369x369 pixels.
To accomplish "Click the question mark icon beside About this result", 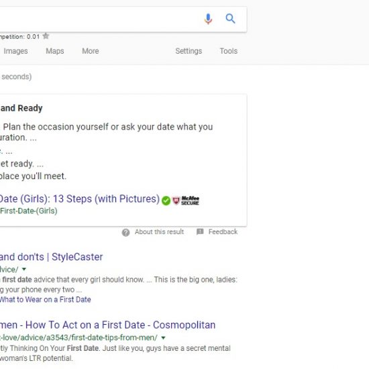I will click(125, 233).
